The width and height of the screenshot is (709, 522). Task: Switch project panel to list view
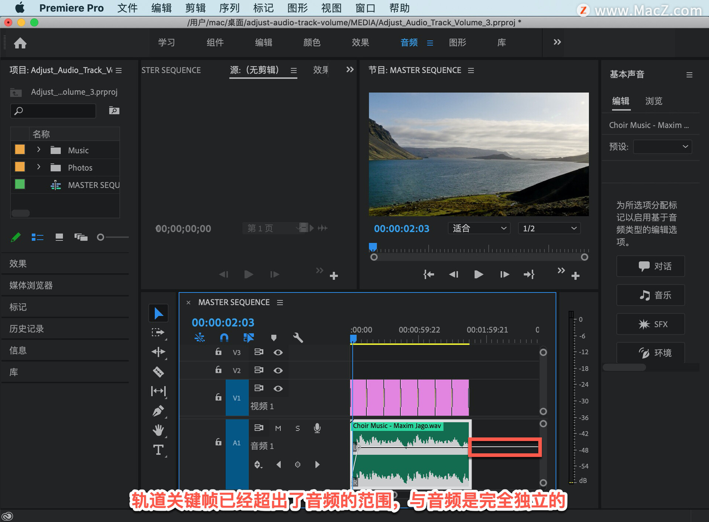pyautogui.click(x=37, y=237)
